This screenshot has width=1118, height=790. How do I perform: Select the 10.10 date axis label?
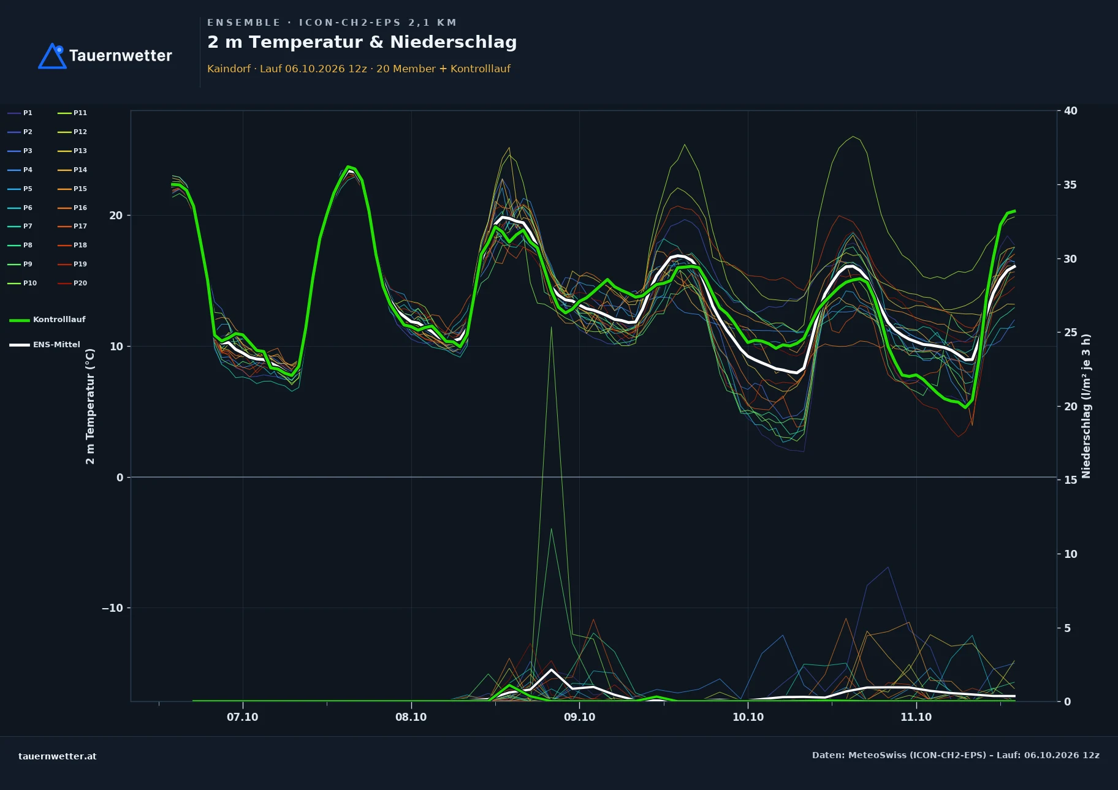[x=748, y=717]
